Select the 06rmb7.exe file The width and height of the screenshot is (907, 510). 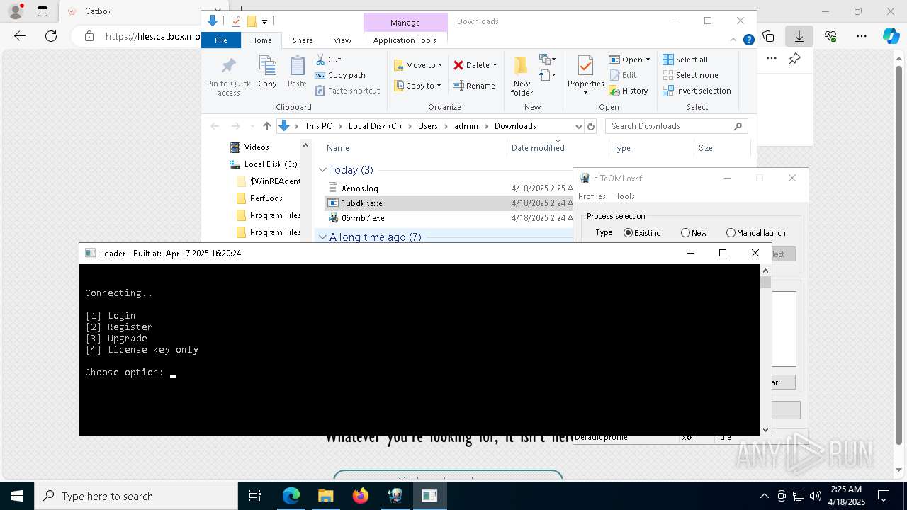[363, 218]
